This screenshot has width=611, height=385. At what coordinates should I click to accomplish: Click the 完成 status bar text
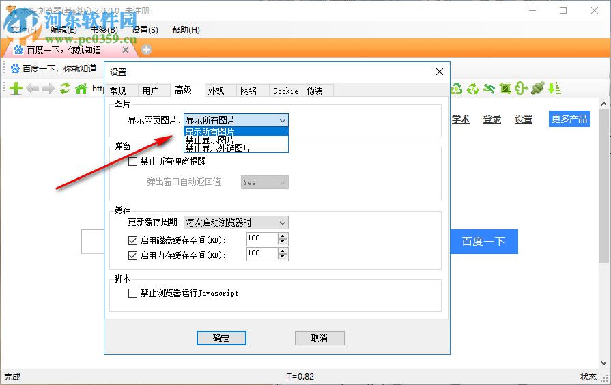click(12, 377)
